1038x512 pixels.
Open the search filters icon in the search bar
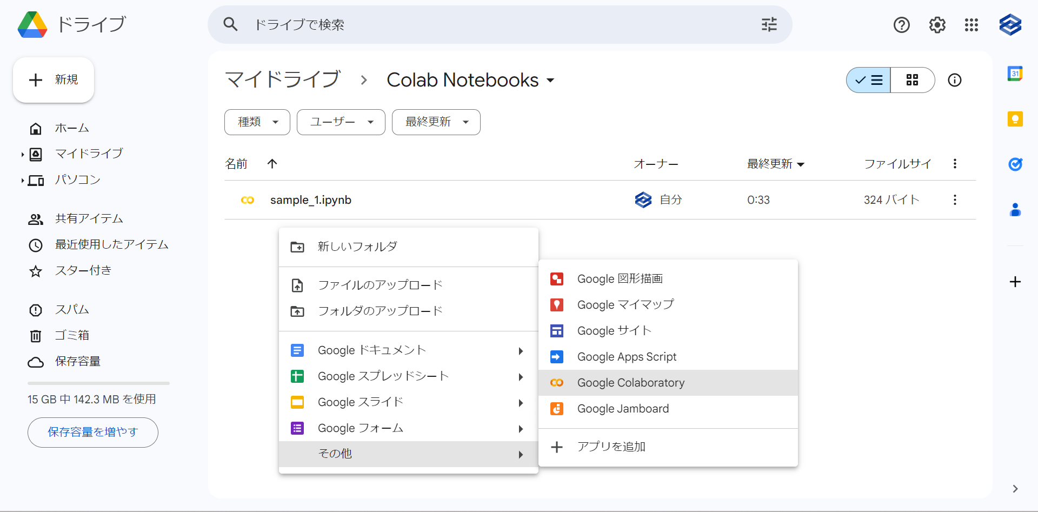click(x=769, y=24)
